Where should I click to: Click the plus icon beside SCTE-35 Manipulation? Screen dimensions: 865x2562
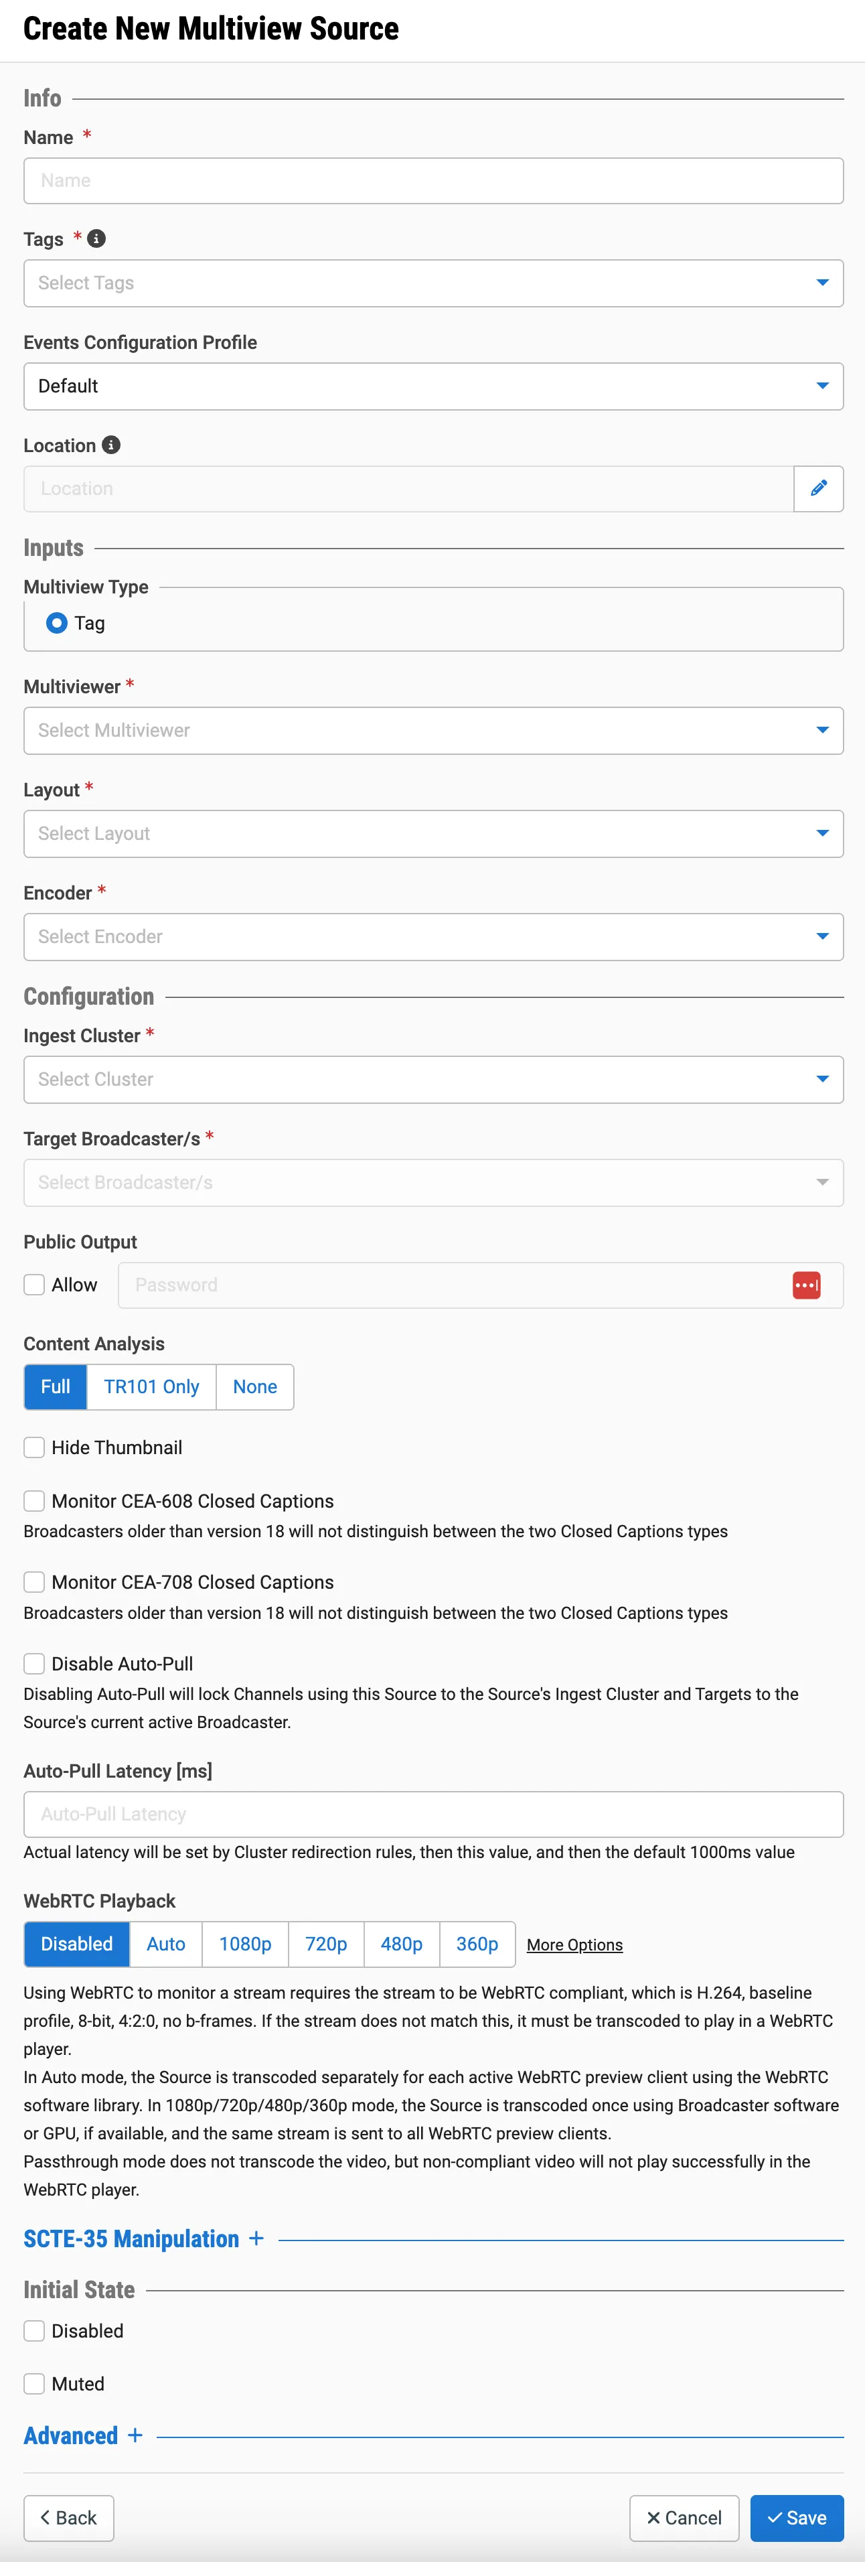(x=256, y=2238)
